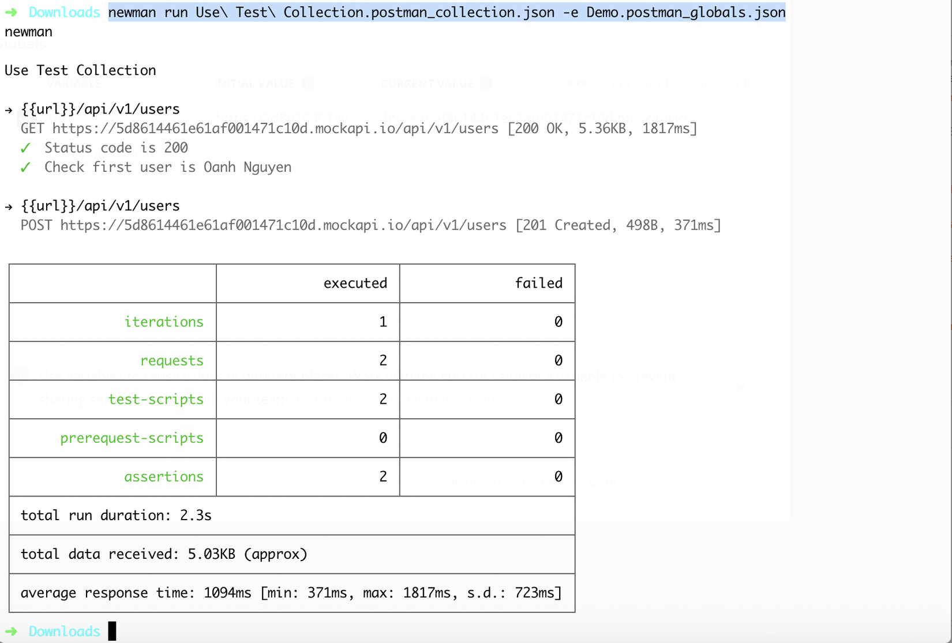Click the POST mockapi.io users URL

(x=283, y=225)
